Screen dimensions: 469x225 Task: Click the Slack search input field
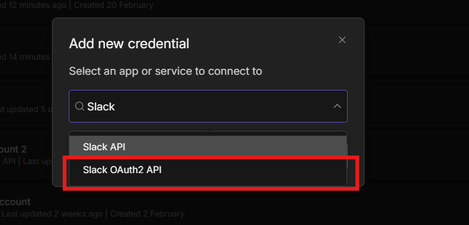coord(208,106)
